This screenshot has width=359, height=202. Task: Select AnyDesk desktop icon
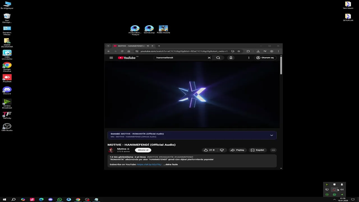pyautogui.click(x=7, y=78)
